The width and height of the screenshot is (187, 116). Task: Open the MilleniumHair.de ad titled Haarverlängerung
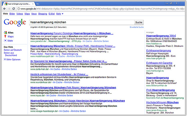click(x=158, y=78)
